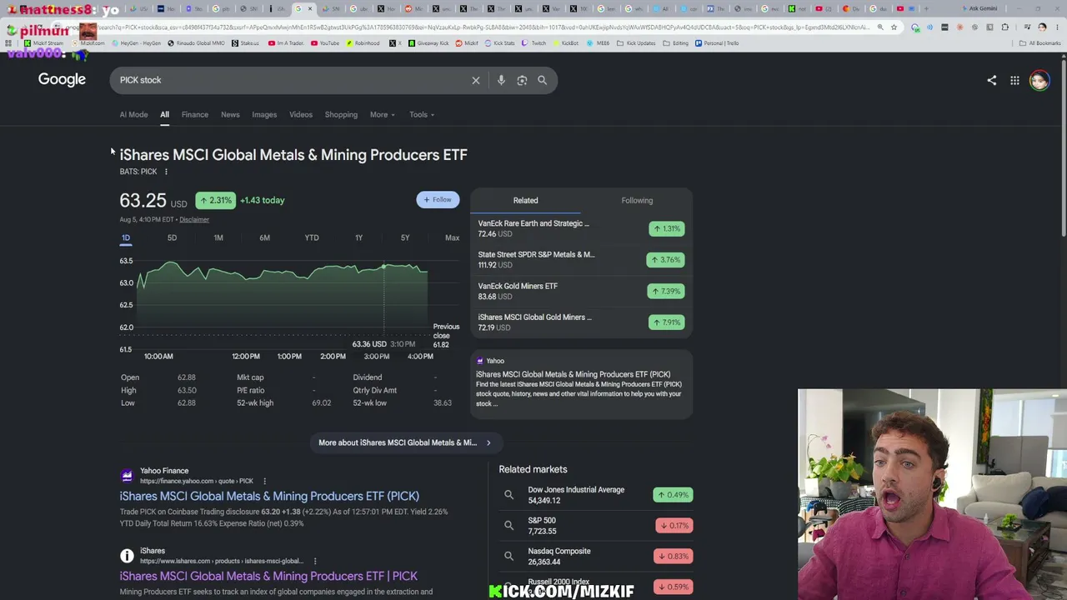Image resolution: width=1067 pixels, height=600 pixels.
Task: Open the MEE6 bookmark
Action: pyautogui.click(x=598, y=43)
